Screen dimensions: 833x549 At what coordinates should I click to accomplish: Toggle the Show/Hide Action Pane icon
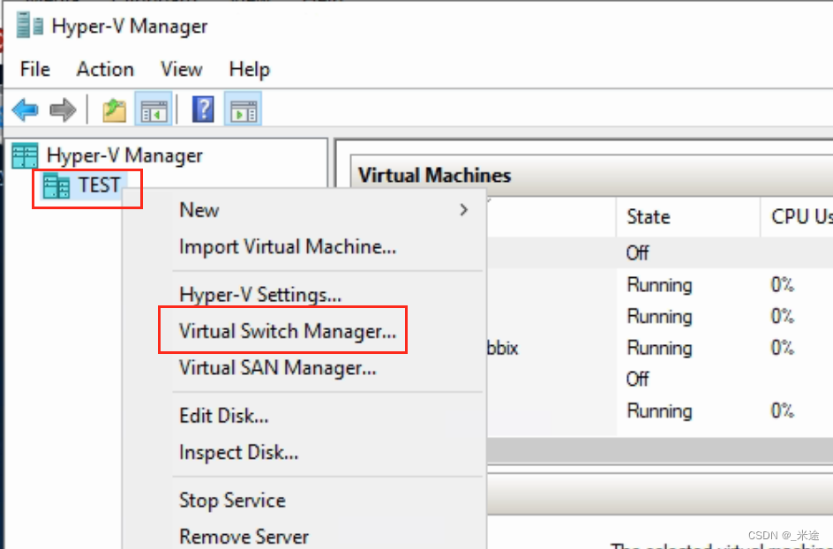(243, 109)
